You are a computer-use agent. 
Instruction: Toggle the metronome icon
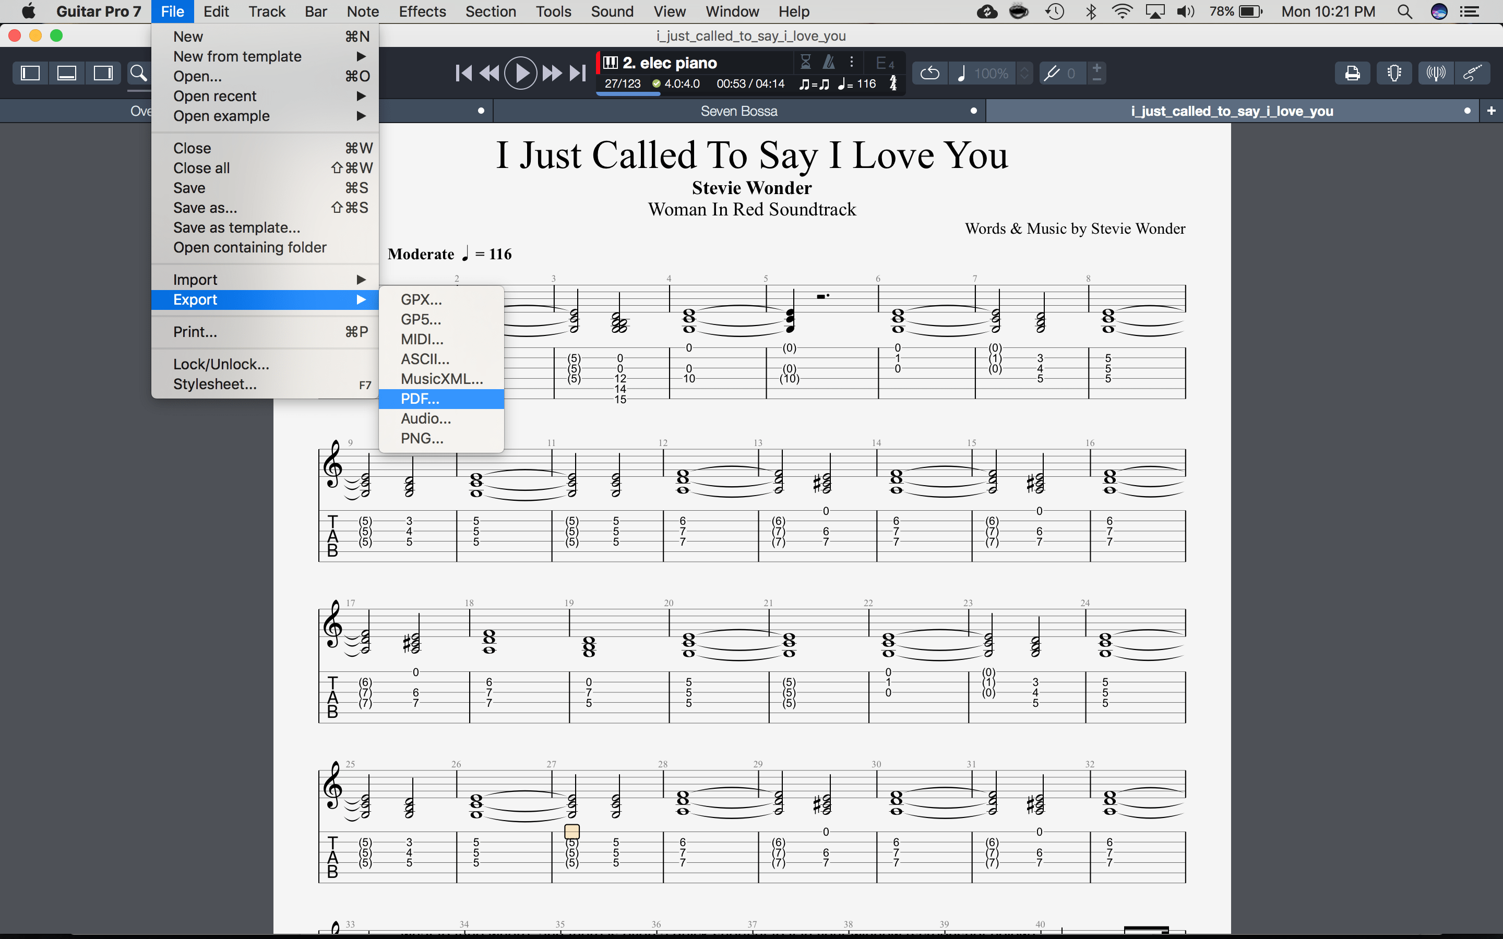coord(829,62)
